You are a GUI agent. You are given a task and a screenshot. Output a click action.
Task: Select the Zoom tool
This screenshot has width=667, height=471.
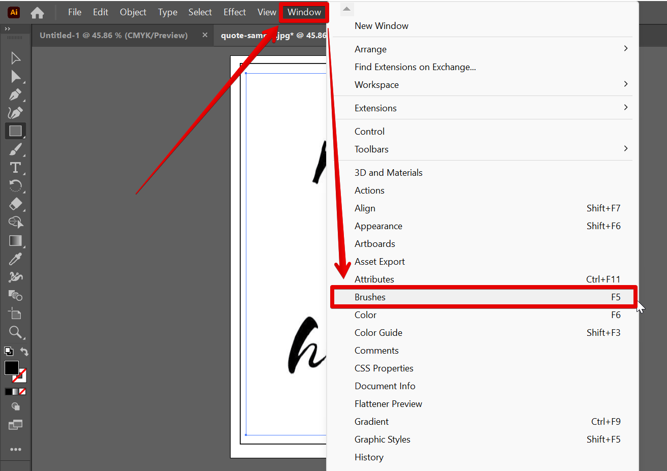(15, 332)
